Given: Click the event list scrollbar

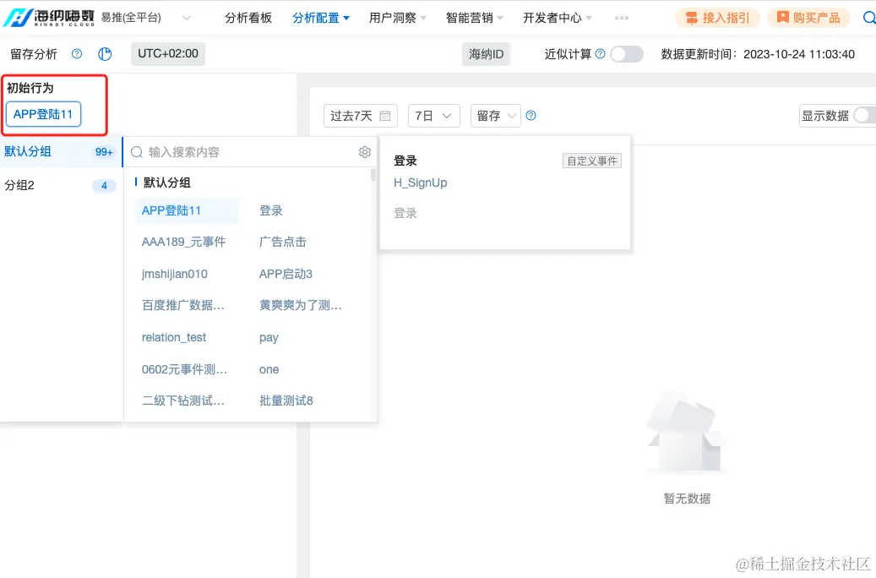Looking at the screenshot, I should tap(373, 176).
